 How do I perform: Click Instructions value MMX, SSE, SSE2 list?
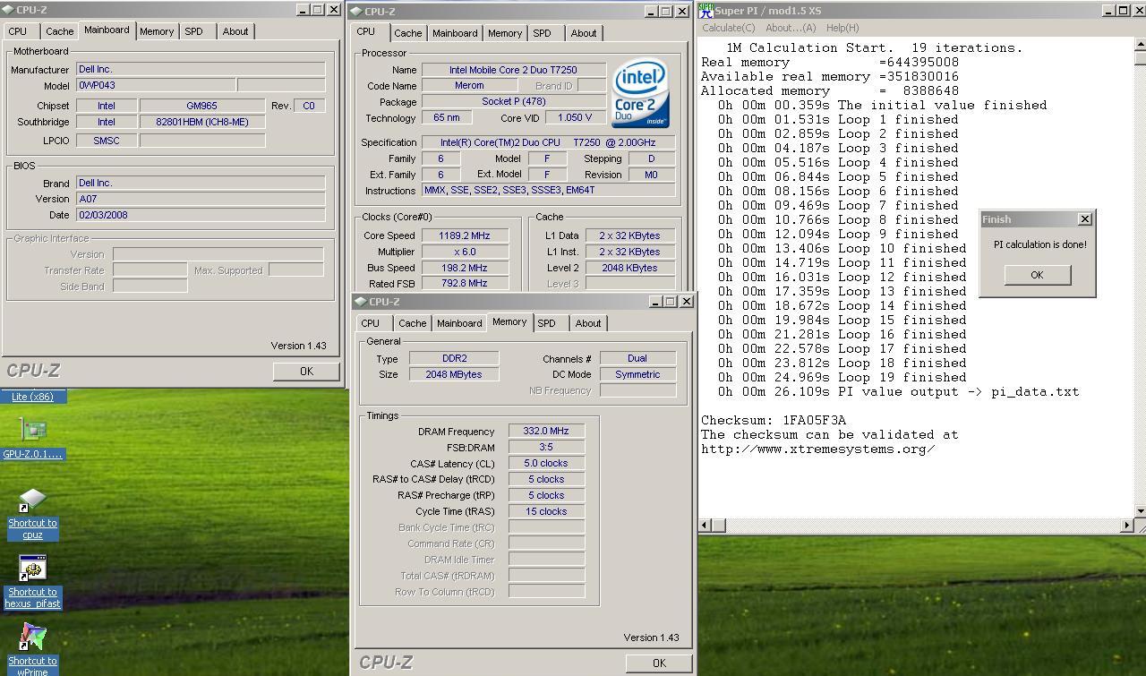[548, 190]
